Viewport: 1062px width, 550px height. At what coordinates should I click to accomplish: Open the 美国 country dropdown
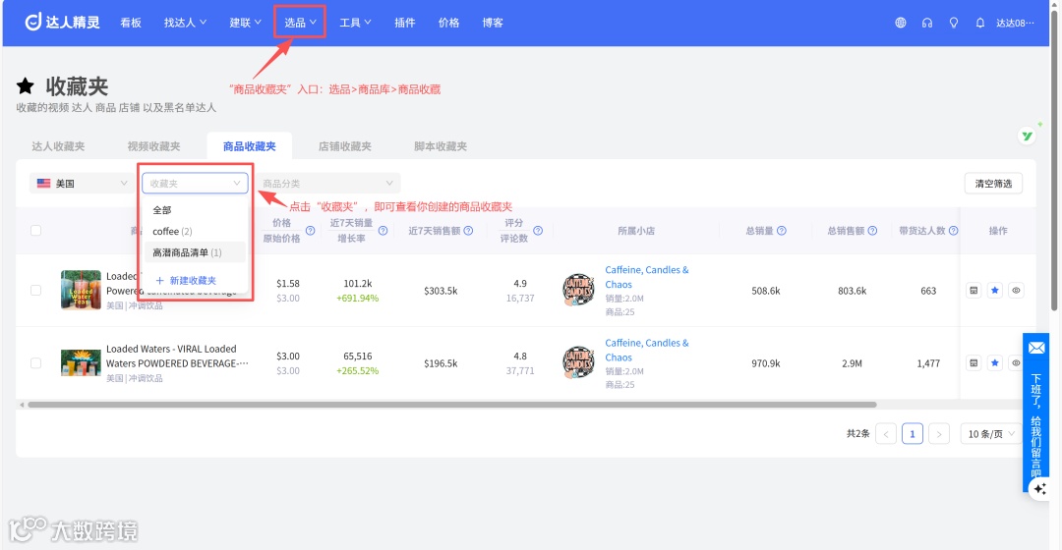(82, 184)
